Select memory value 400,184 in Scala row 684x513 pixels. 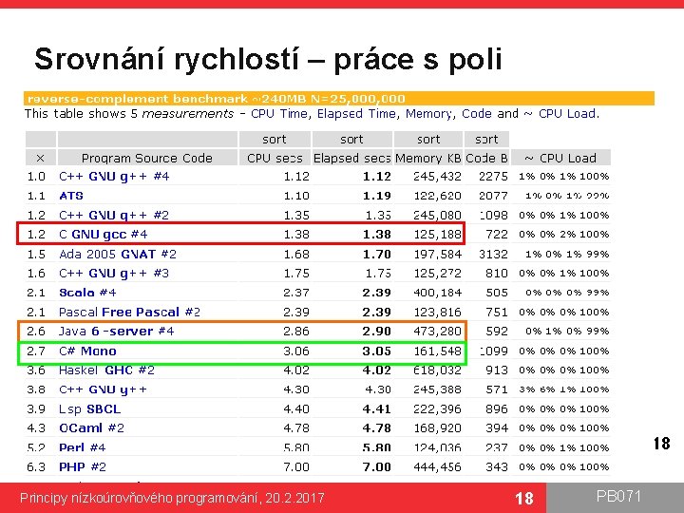coord(438,293)
